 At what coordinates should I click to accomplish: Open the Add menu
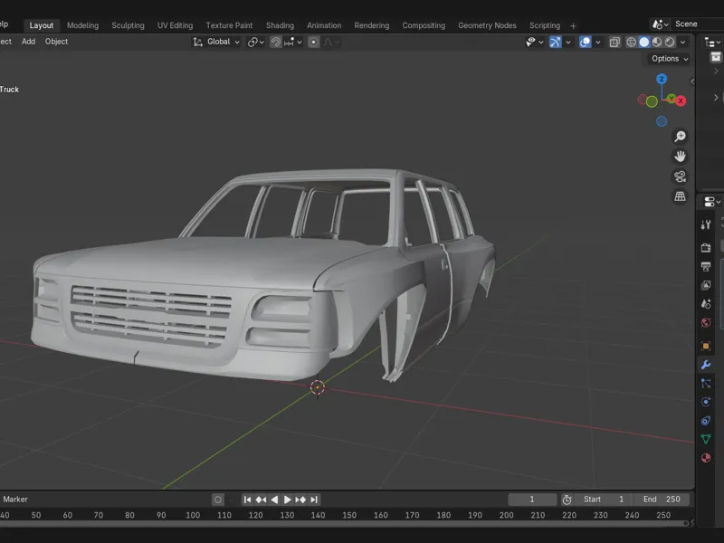pos(28,42)
